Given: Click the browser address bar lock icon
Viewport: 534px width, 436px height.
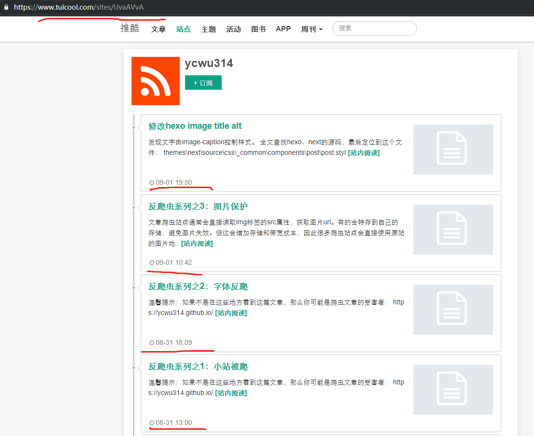Looking at the screenshot, I should point(6,8).
